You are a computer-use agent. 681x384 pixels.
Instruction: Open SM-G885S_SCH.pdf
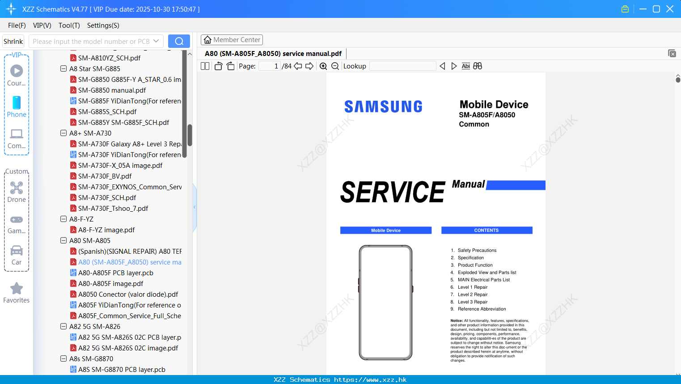pos(103,111)
